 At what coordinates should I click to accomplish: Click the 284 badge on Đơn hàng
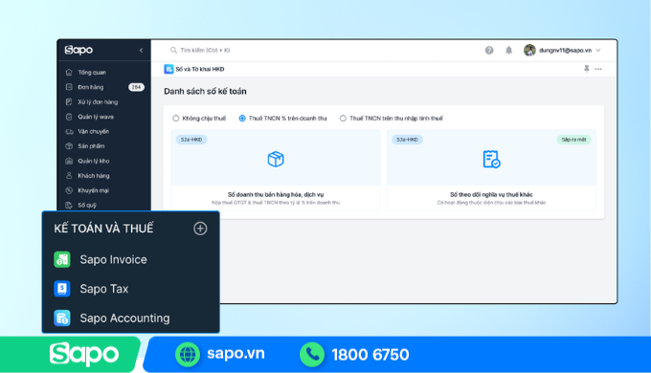136,87
